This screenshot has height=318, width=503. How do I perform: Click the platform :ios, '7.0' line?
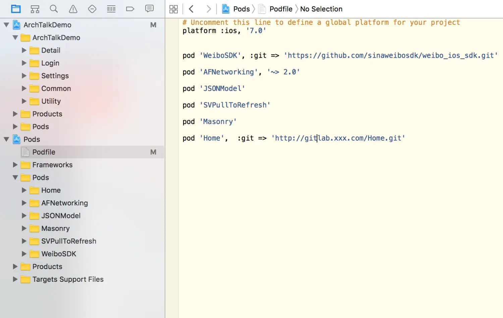(x=224, y=31)
